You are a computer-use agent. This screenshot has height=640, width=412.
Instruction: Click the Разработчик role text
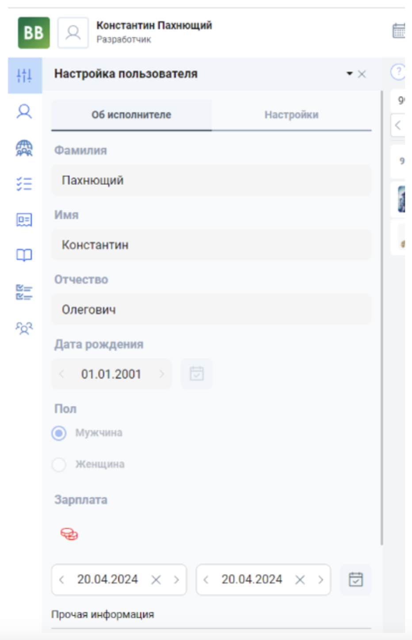click(124, 40)
